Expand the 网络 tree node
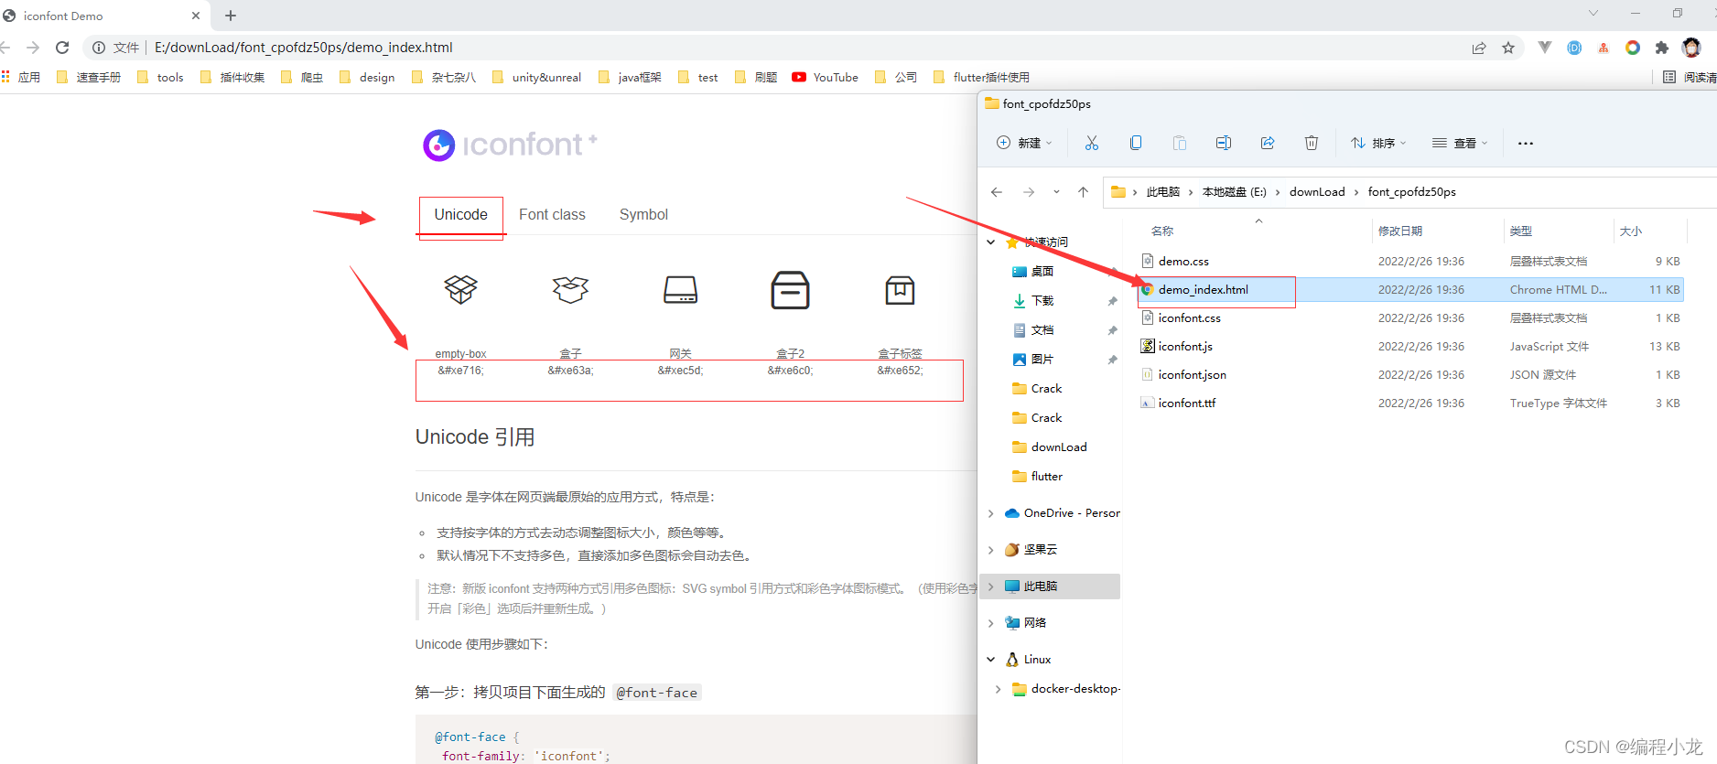The height and width of the screenshot is (764, 1717). click(x=991, y=623)
